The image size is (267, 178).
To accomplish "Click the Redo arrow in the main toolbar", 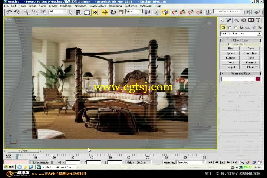I will (x=17, y=12).
